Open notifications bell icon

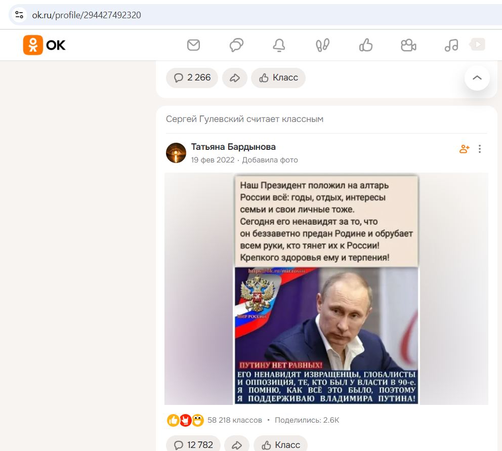279,45
